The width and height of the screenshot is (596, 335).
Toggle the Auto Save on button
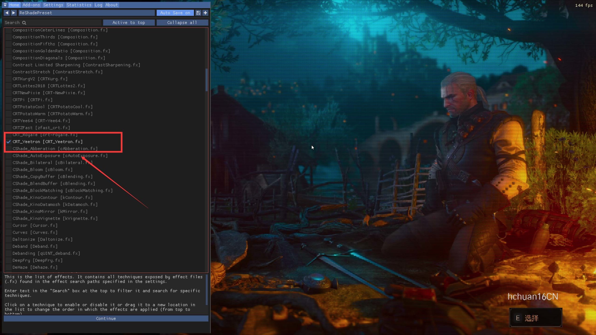(175, 13)
